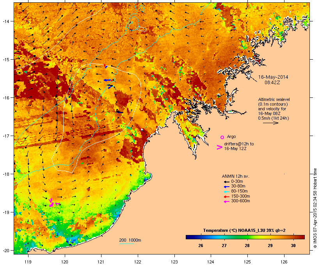This screenshot has width=320, height=265.
Task: Click longitude axis label 122
Action: click(x=138, y=262)
